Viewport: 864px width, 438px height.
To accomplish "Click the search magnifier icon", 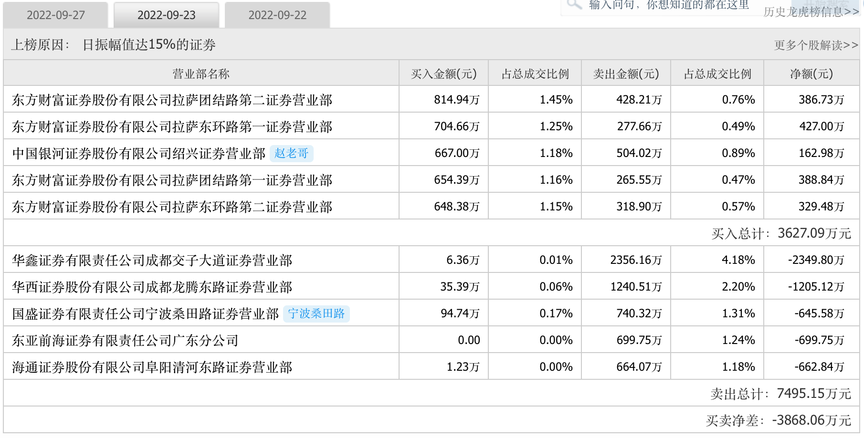I will [x=574, y=5].
